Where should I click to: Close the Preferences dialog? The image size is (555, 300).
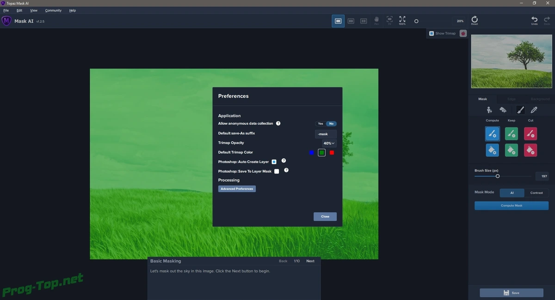pos(325,216)
